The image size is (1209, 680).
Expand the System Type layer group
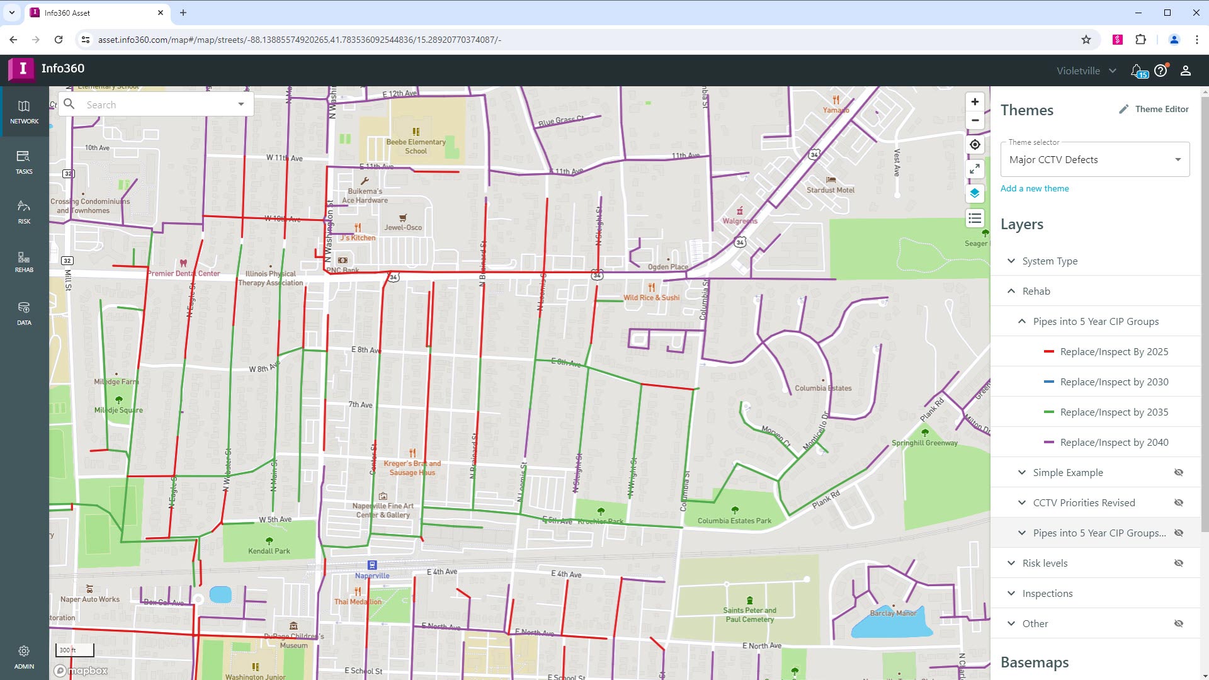(1011, 261)
